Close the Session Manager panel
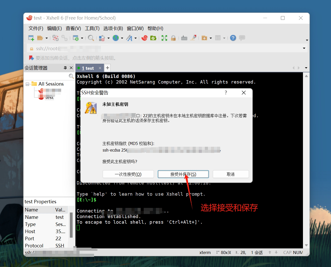 71,68
